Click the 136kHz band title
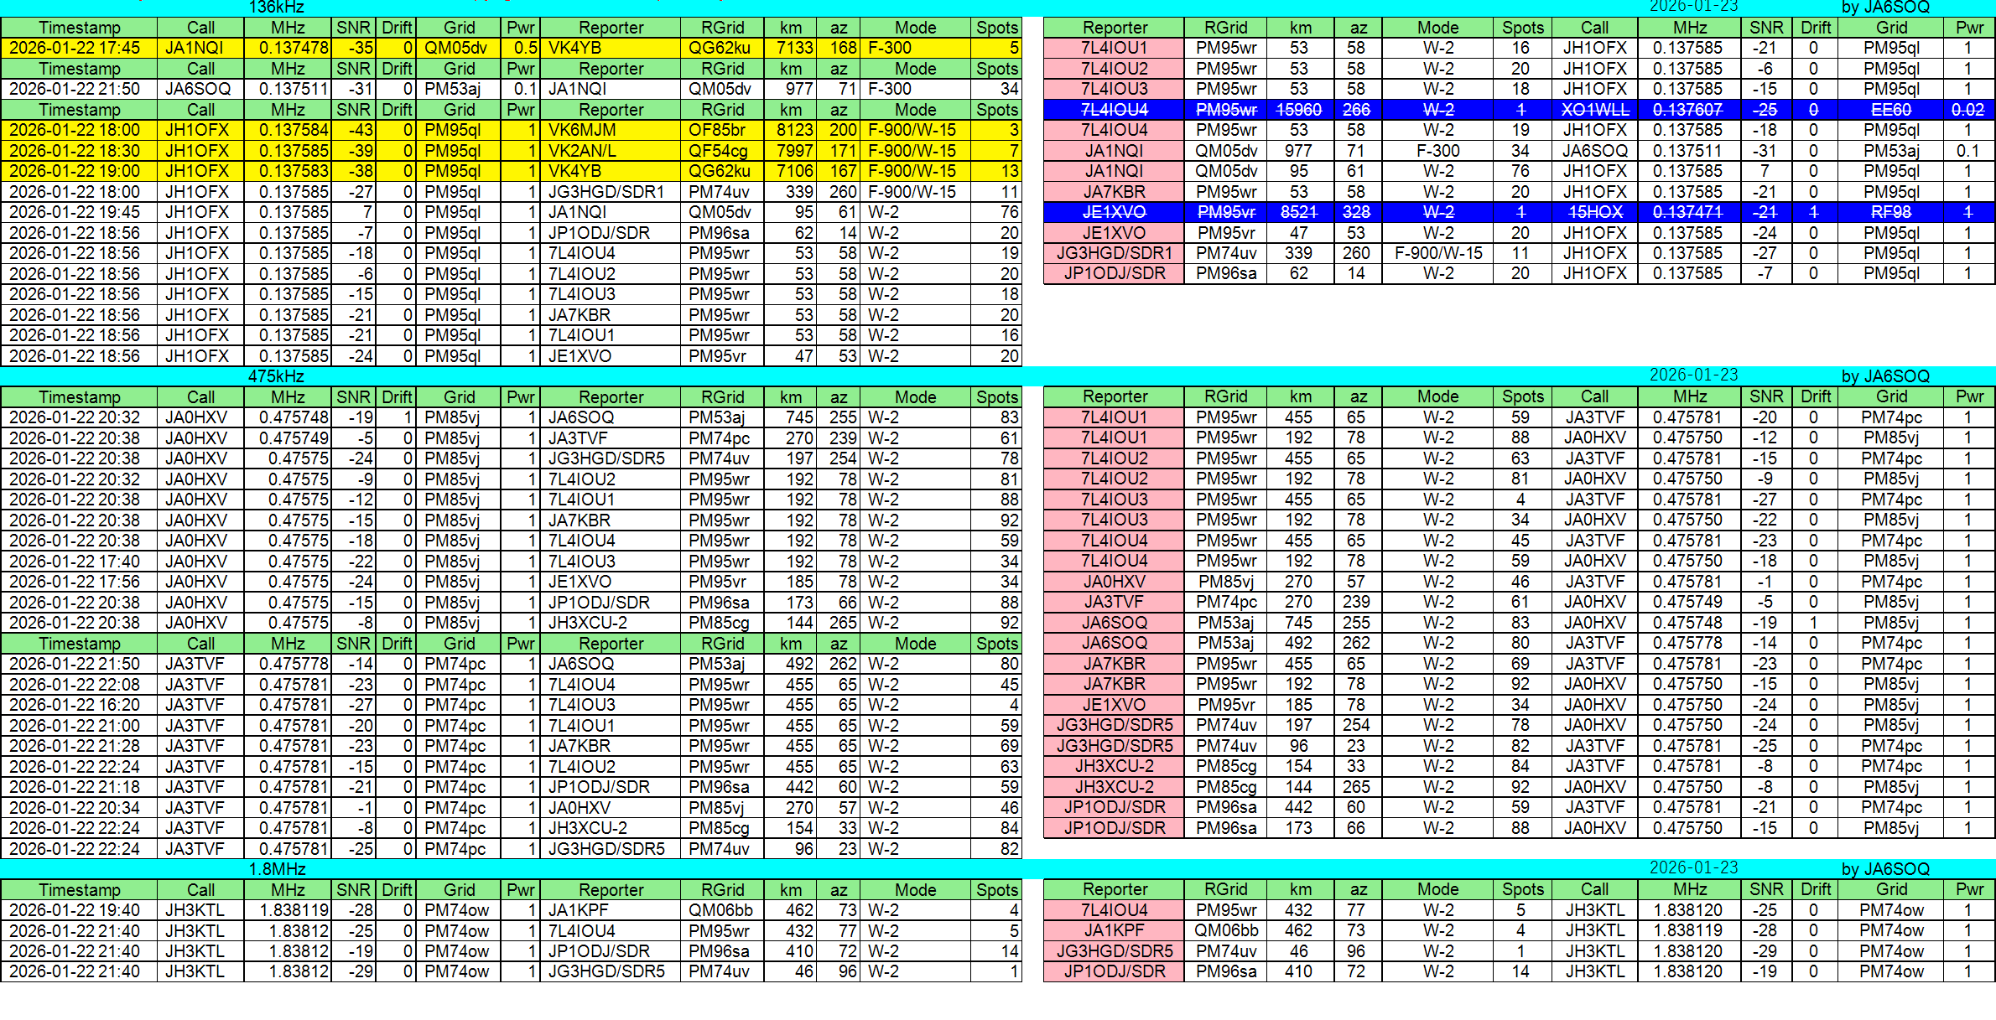This screenshot has height=1020, width=1996. (276, 8)
